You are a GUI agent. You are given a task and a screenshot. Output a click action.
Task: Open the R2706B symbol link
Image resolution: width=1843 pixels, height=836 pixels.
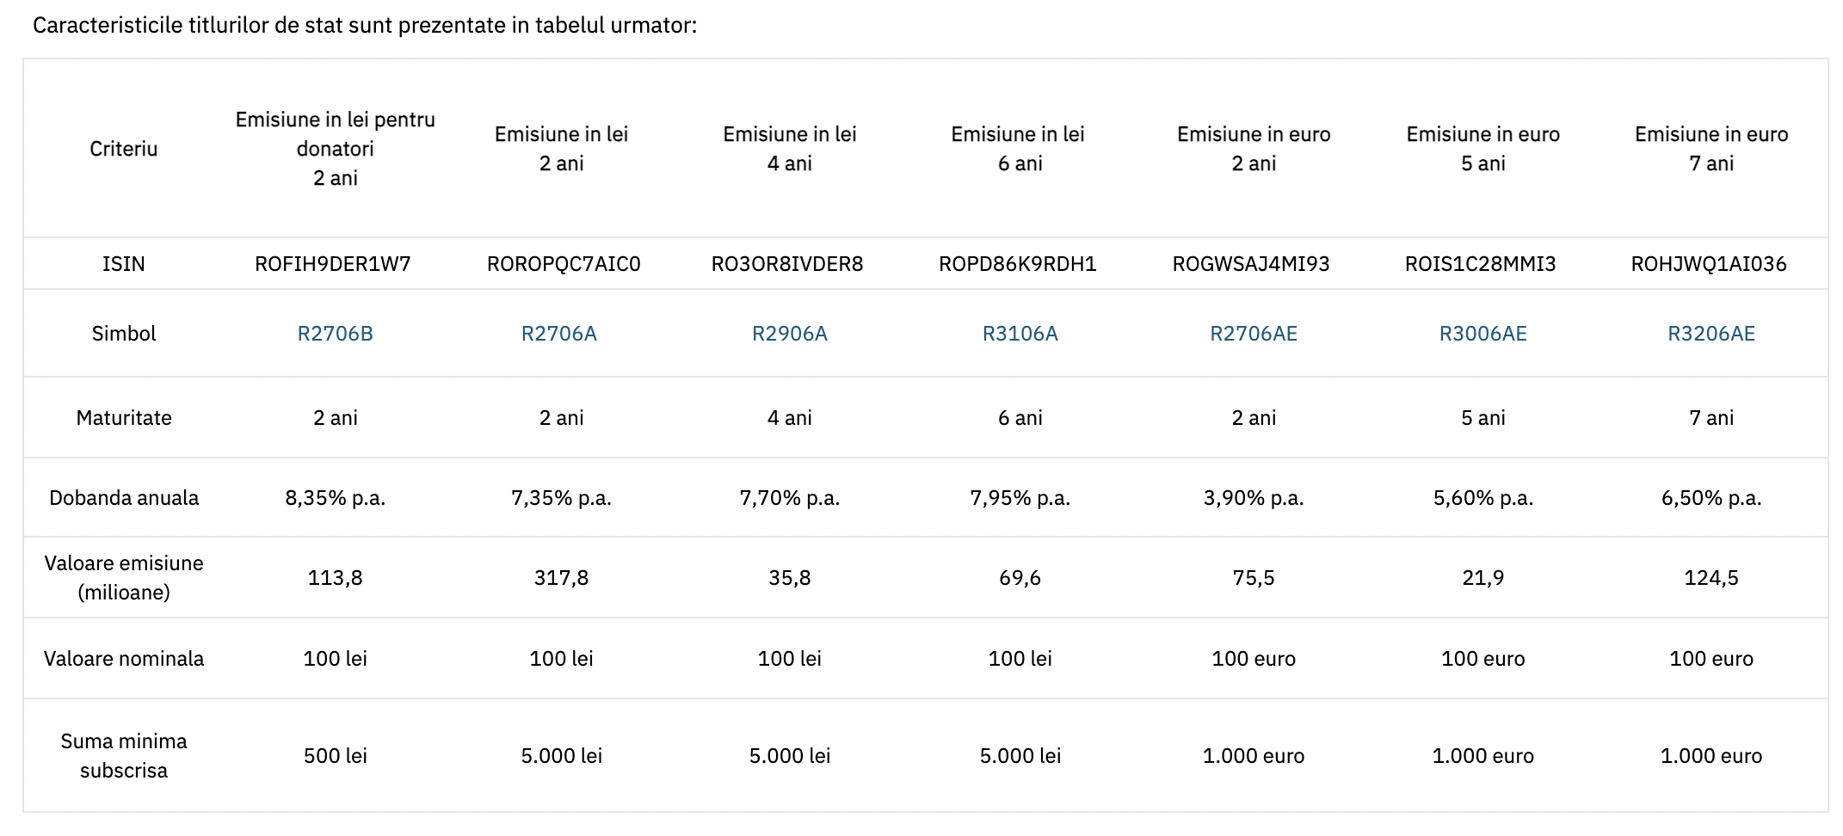click(x=335, y=334)
